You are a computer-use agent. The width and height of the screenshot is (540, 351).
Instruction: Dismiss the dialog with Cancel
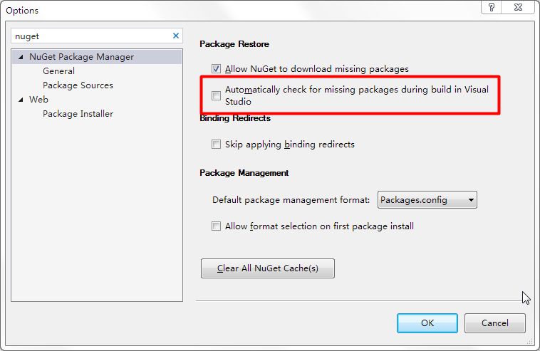(495, 323)
